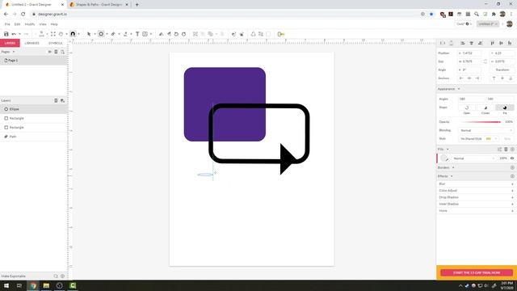
Task: Add an Inner Shadow effect
Action: 512,204
